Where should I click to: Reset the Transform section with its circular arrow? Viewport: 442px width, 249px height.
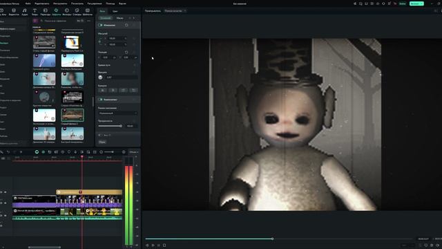click(x=126, y=25)
